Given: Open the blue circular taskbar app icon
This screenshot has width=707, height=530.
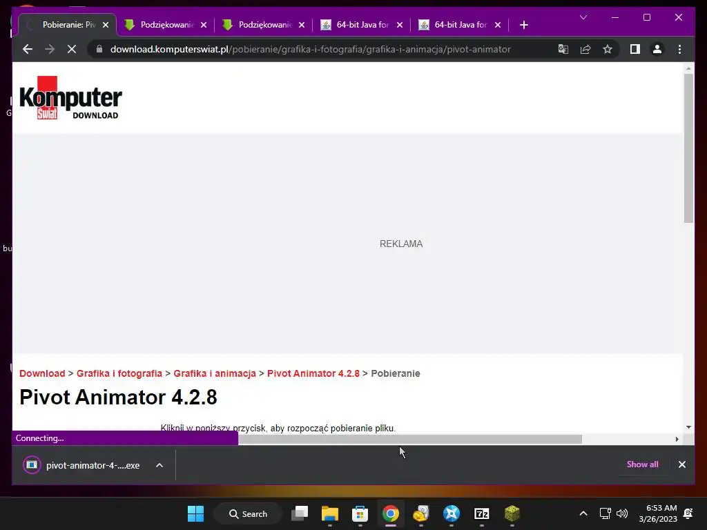Looking at the screenshot, I should point(452,513).
